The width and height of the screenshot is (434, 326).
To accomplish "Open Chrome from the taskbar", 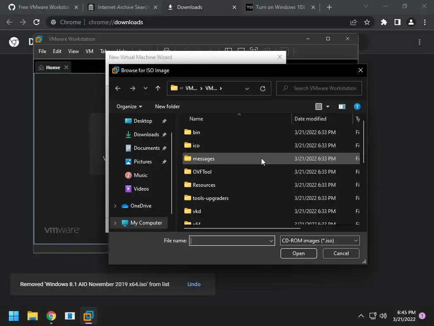I will tap(51, 316).
